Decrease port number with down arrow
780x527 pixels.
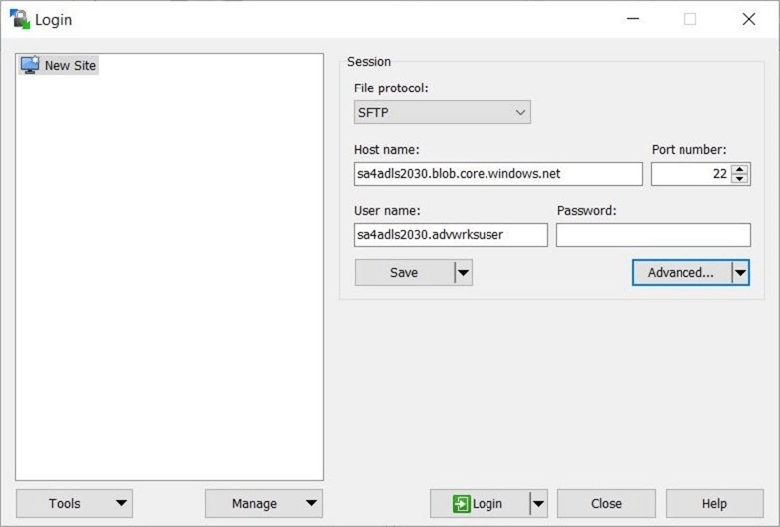coord(740,179)
